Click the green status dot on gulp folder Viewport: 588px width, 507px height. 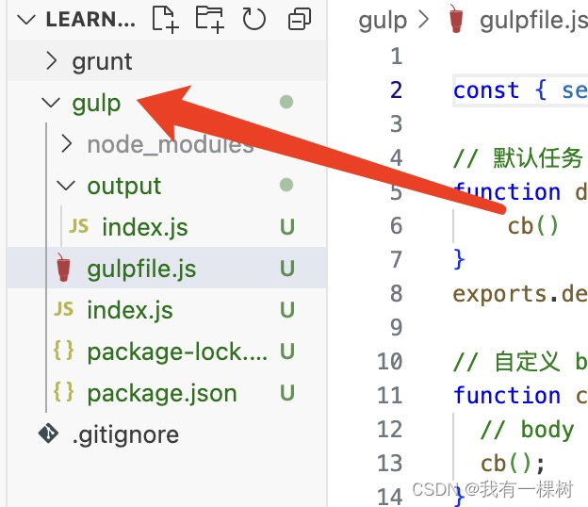point(286,102)
